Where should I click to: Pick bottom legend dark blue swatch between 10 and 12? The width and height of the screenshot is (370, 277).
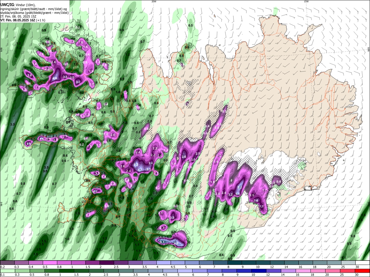pyautogui.click(x=258, y=271)
